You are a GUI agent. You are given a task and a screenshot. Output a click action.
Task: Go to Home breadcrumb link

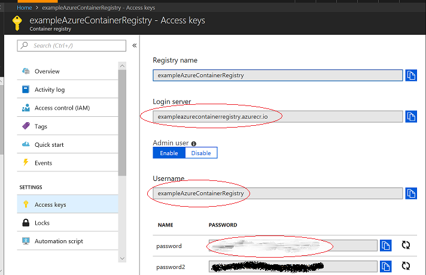click(24, 8)
